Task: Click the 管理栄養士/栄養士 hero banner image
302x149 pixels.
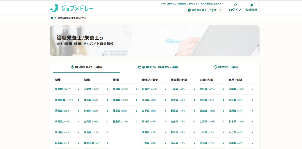Action: click(155, 41)
